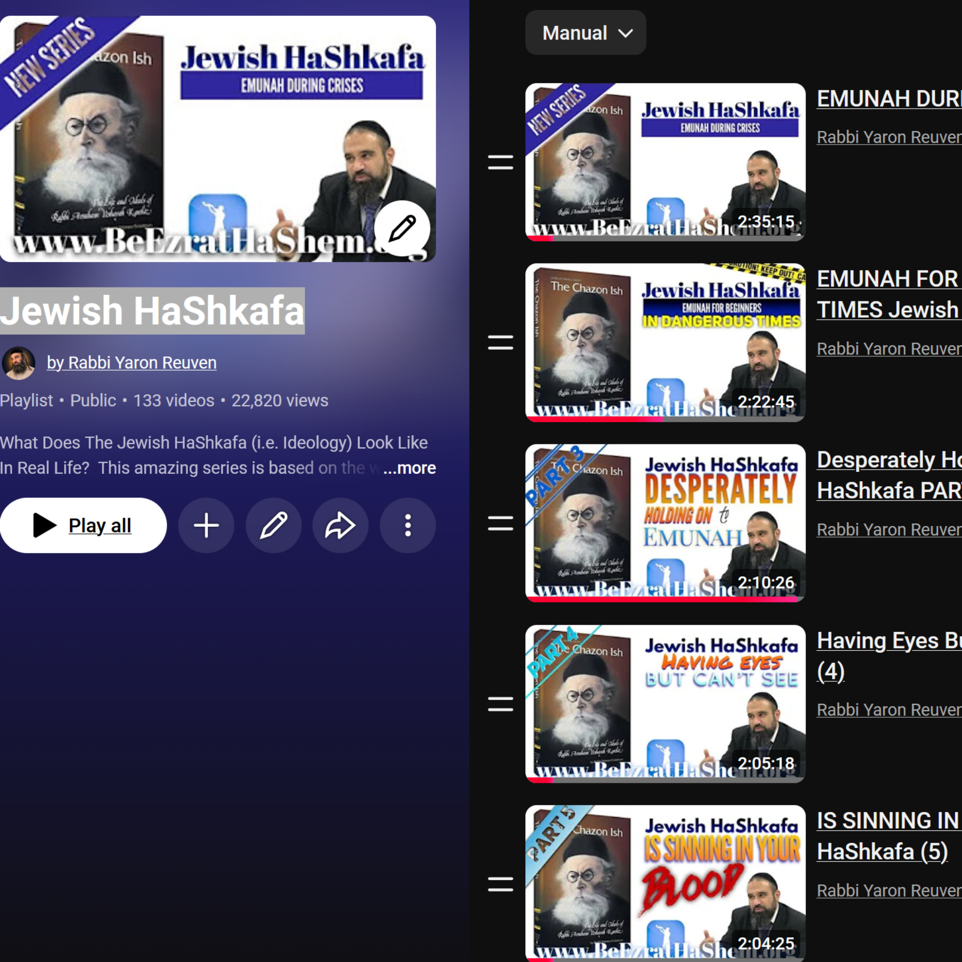962x962 pixels.
Task: Open the EMUNAH DURING CRISES video title
Action: tap(889, 98)
